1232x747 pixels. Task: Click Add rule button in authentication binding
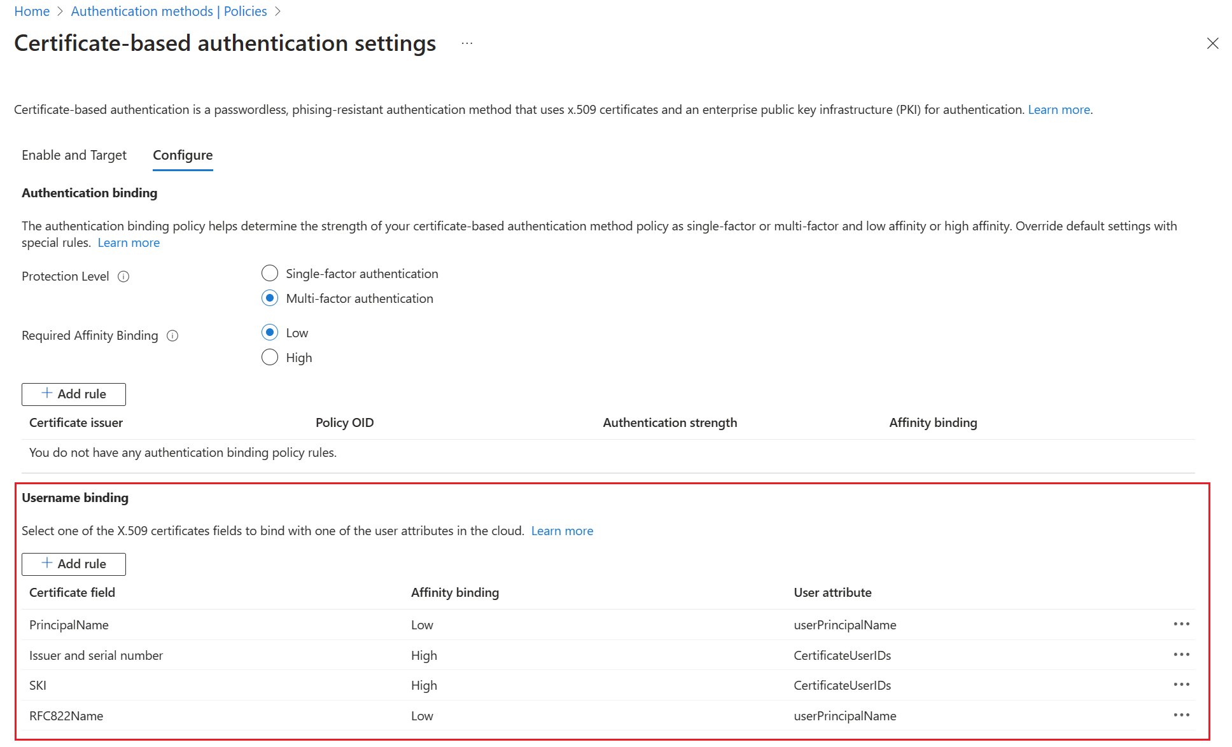coord(74,393)
